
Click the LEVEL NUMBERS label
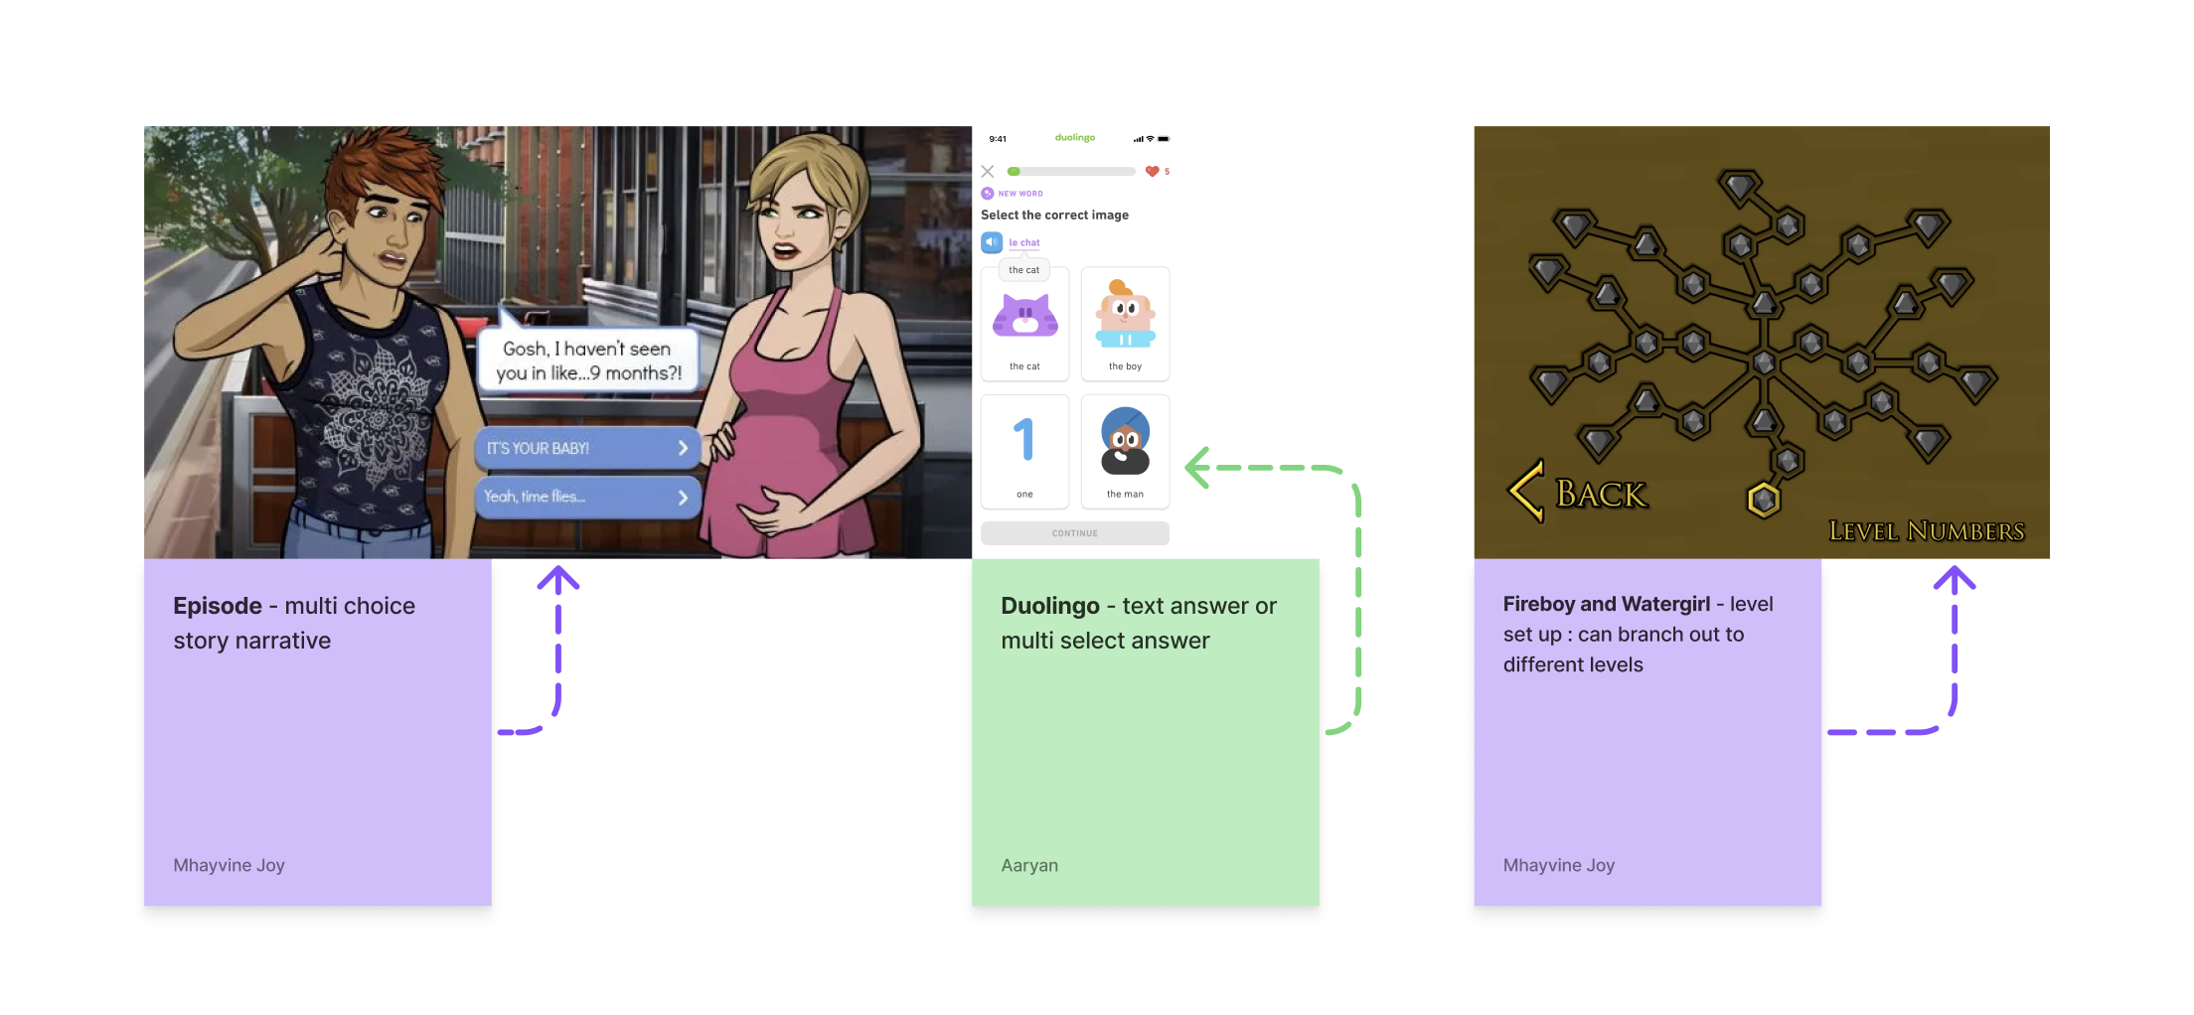1927,531
